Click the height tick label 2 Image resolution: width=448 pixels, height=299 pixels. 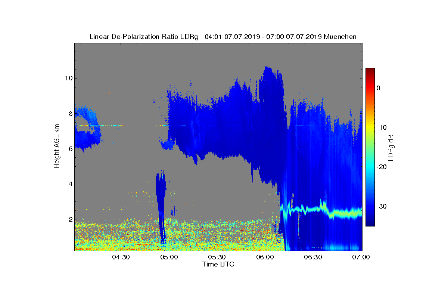[70, 219]
